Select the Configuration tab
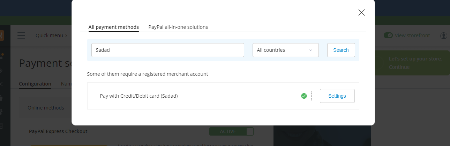This screenshot has height=146, width=450. (35, 84)
